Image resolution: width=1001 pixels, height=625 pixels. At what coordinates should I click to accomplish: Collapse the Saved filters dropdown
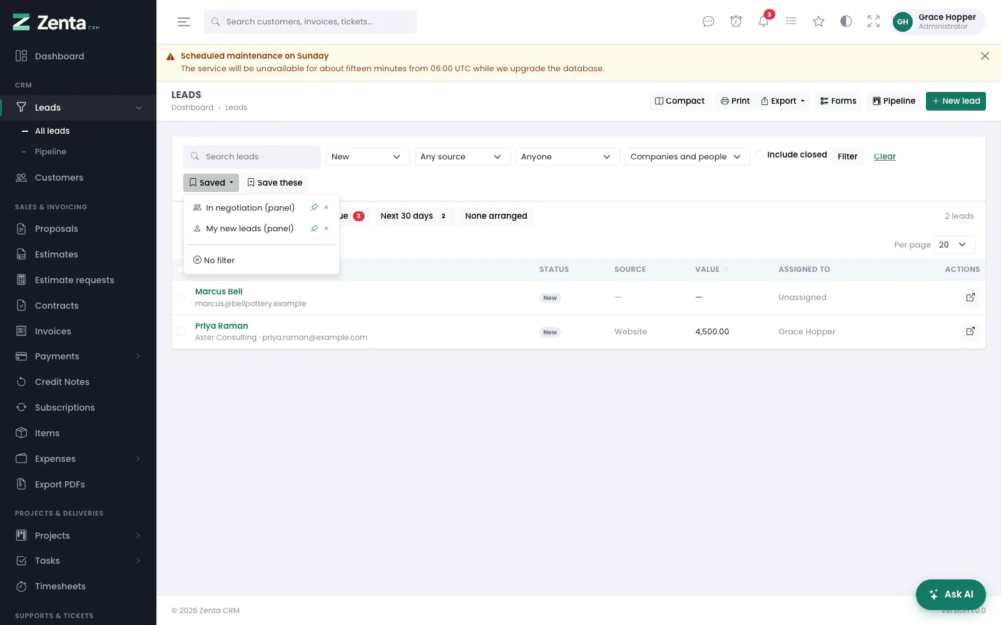point(211,182)
